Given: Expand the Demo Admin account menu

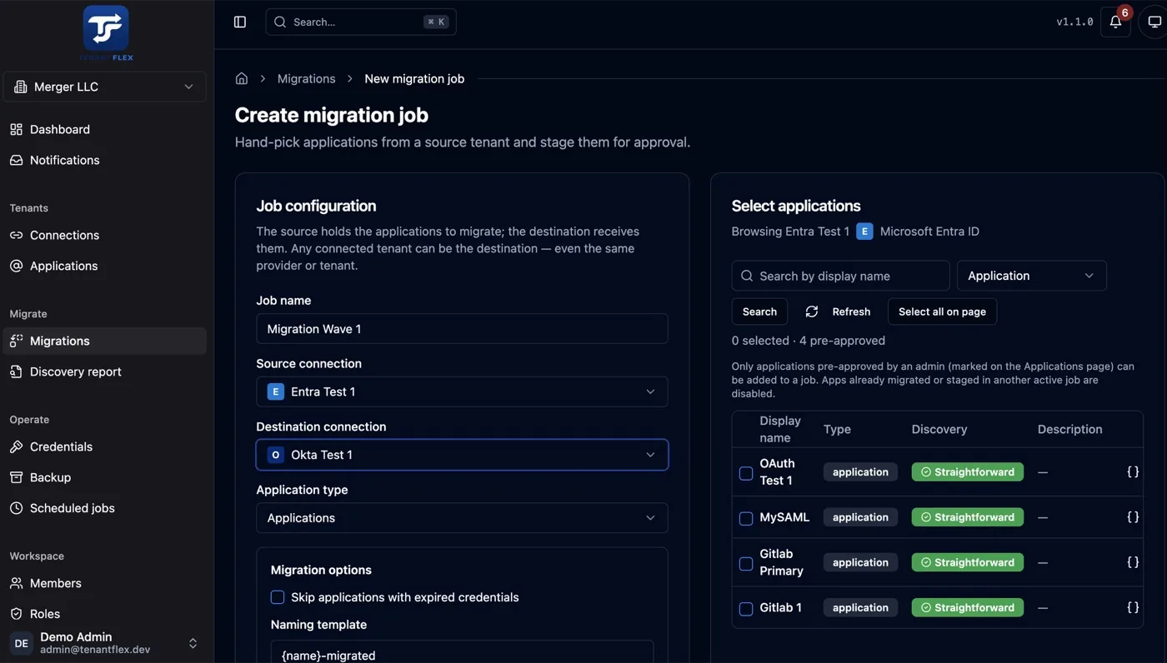Looking at the screenshot, I should tap(105, 643).
